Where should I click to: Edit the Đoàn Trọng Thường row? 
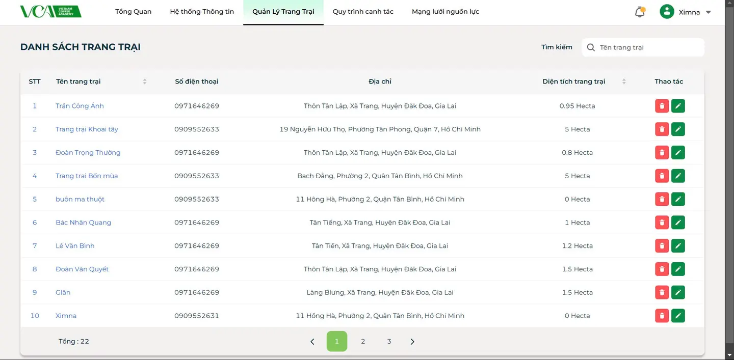tap(678, 153)
